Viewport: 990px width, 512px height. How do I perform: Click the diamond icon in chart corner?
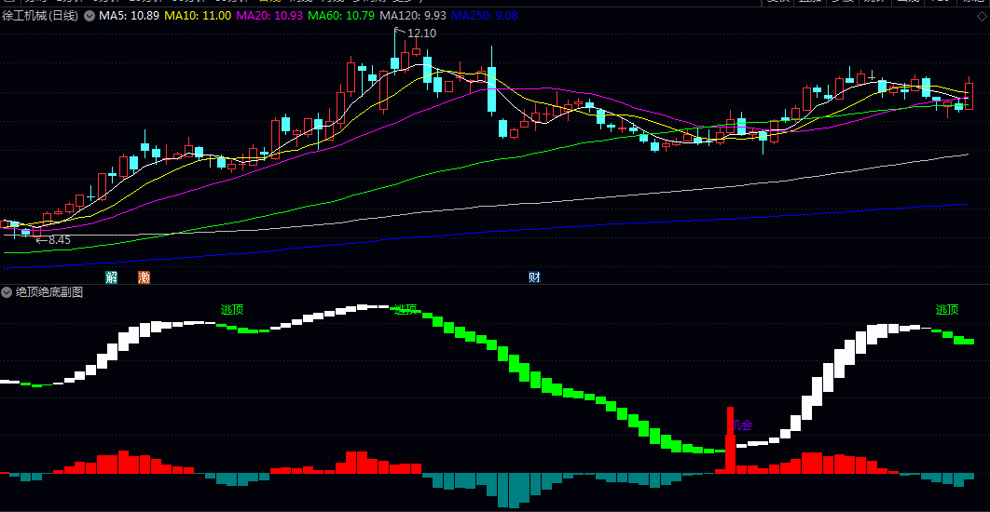(x=982, y=17)
